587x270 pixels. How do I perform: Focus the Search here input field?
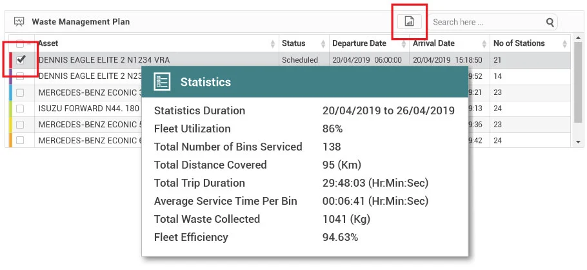[487, 22]
